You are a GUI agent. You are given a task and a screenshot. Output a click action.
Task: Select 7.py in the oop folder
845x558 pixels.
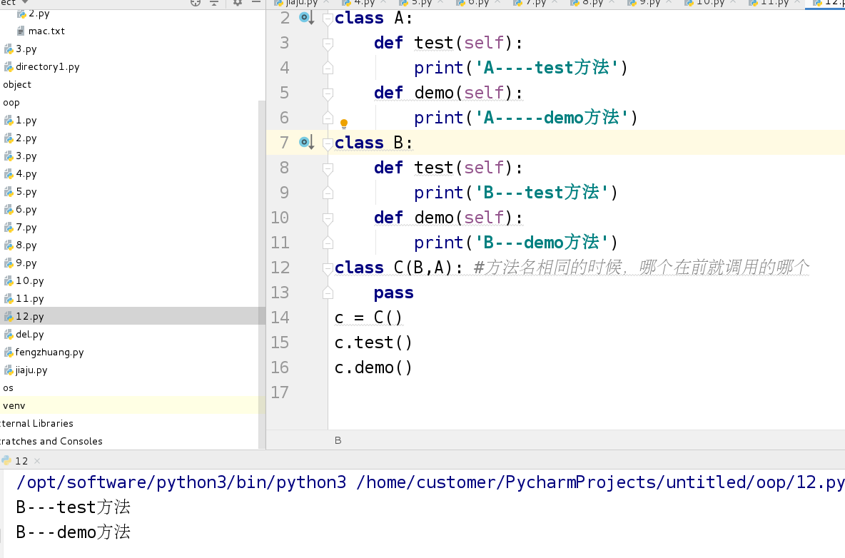tap(26, 228)
